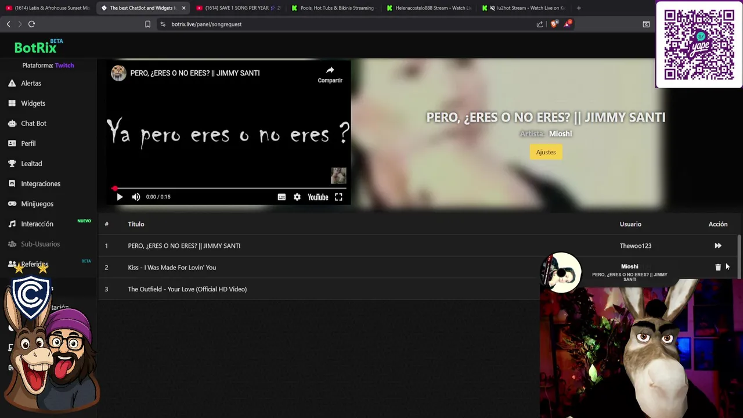Click the Acción column header
Image resolution: width=743 pixels, height=418 pixels.
coord(718,224)
